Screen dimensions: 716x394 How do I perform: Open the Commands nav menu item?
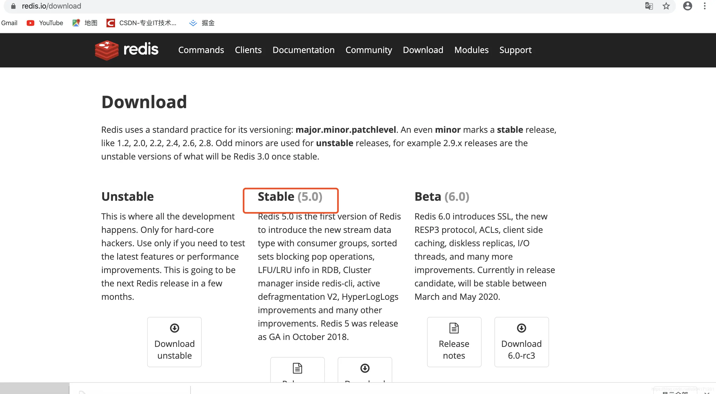tap(201, 50)
